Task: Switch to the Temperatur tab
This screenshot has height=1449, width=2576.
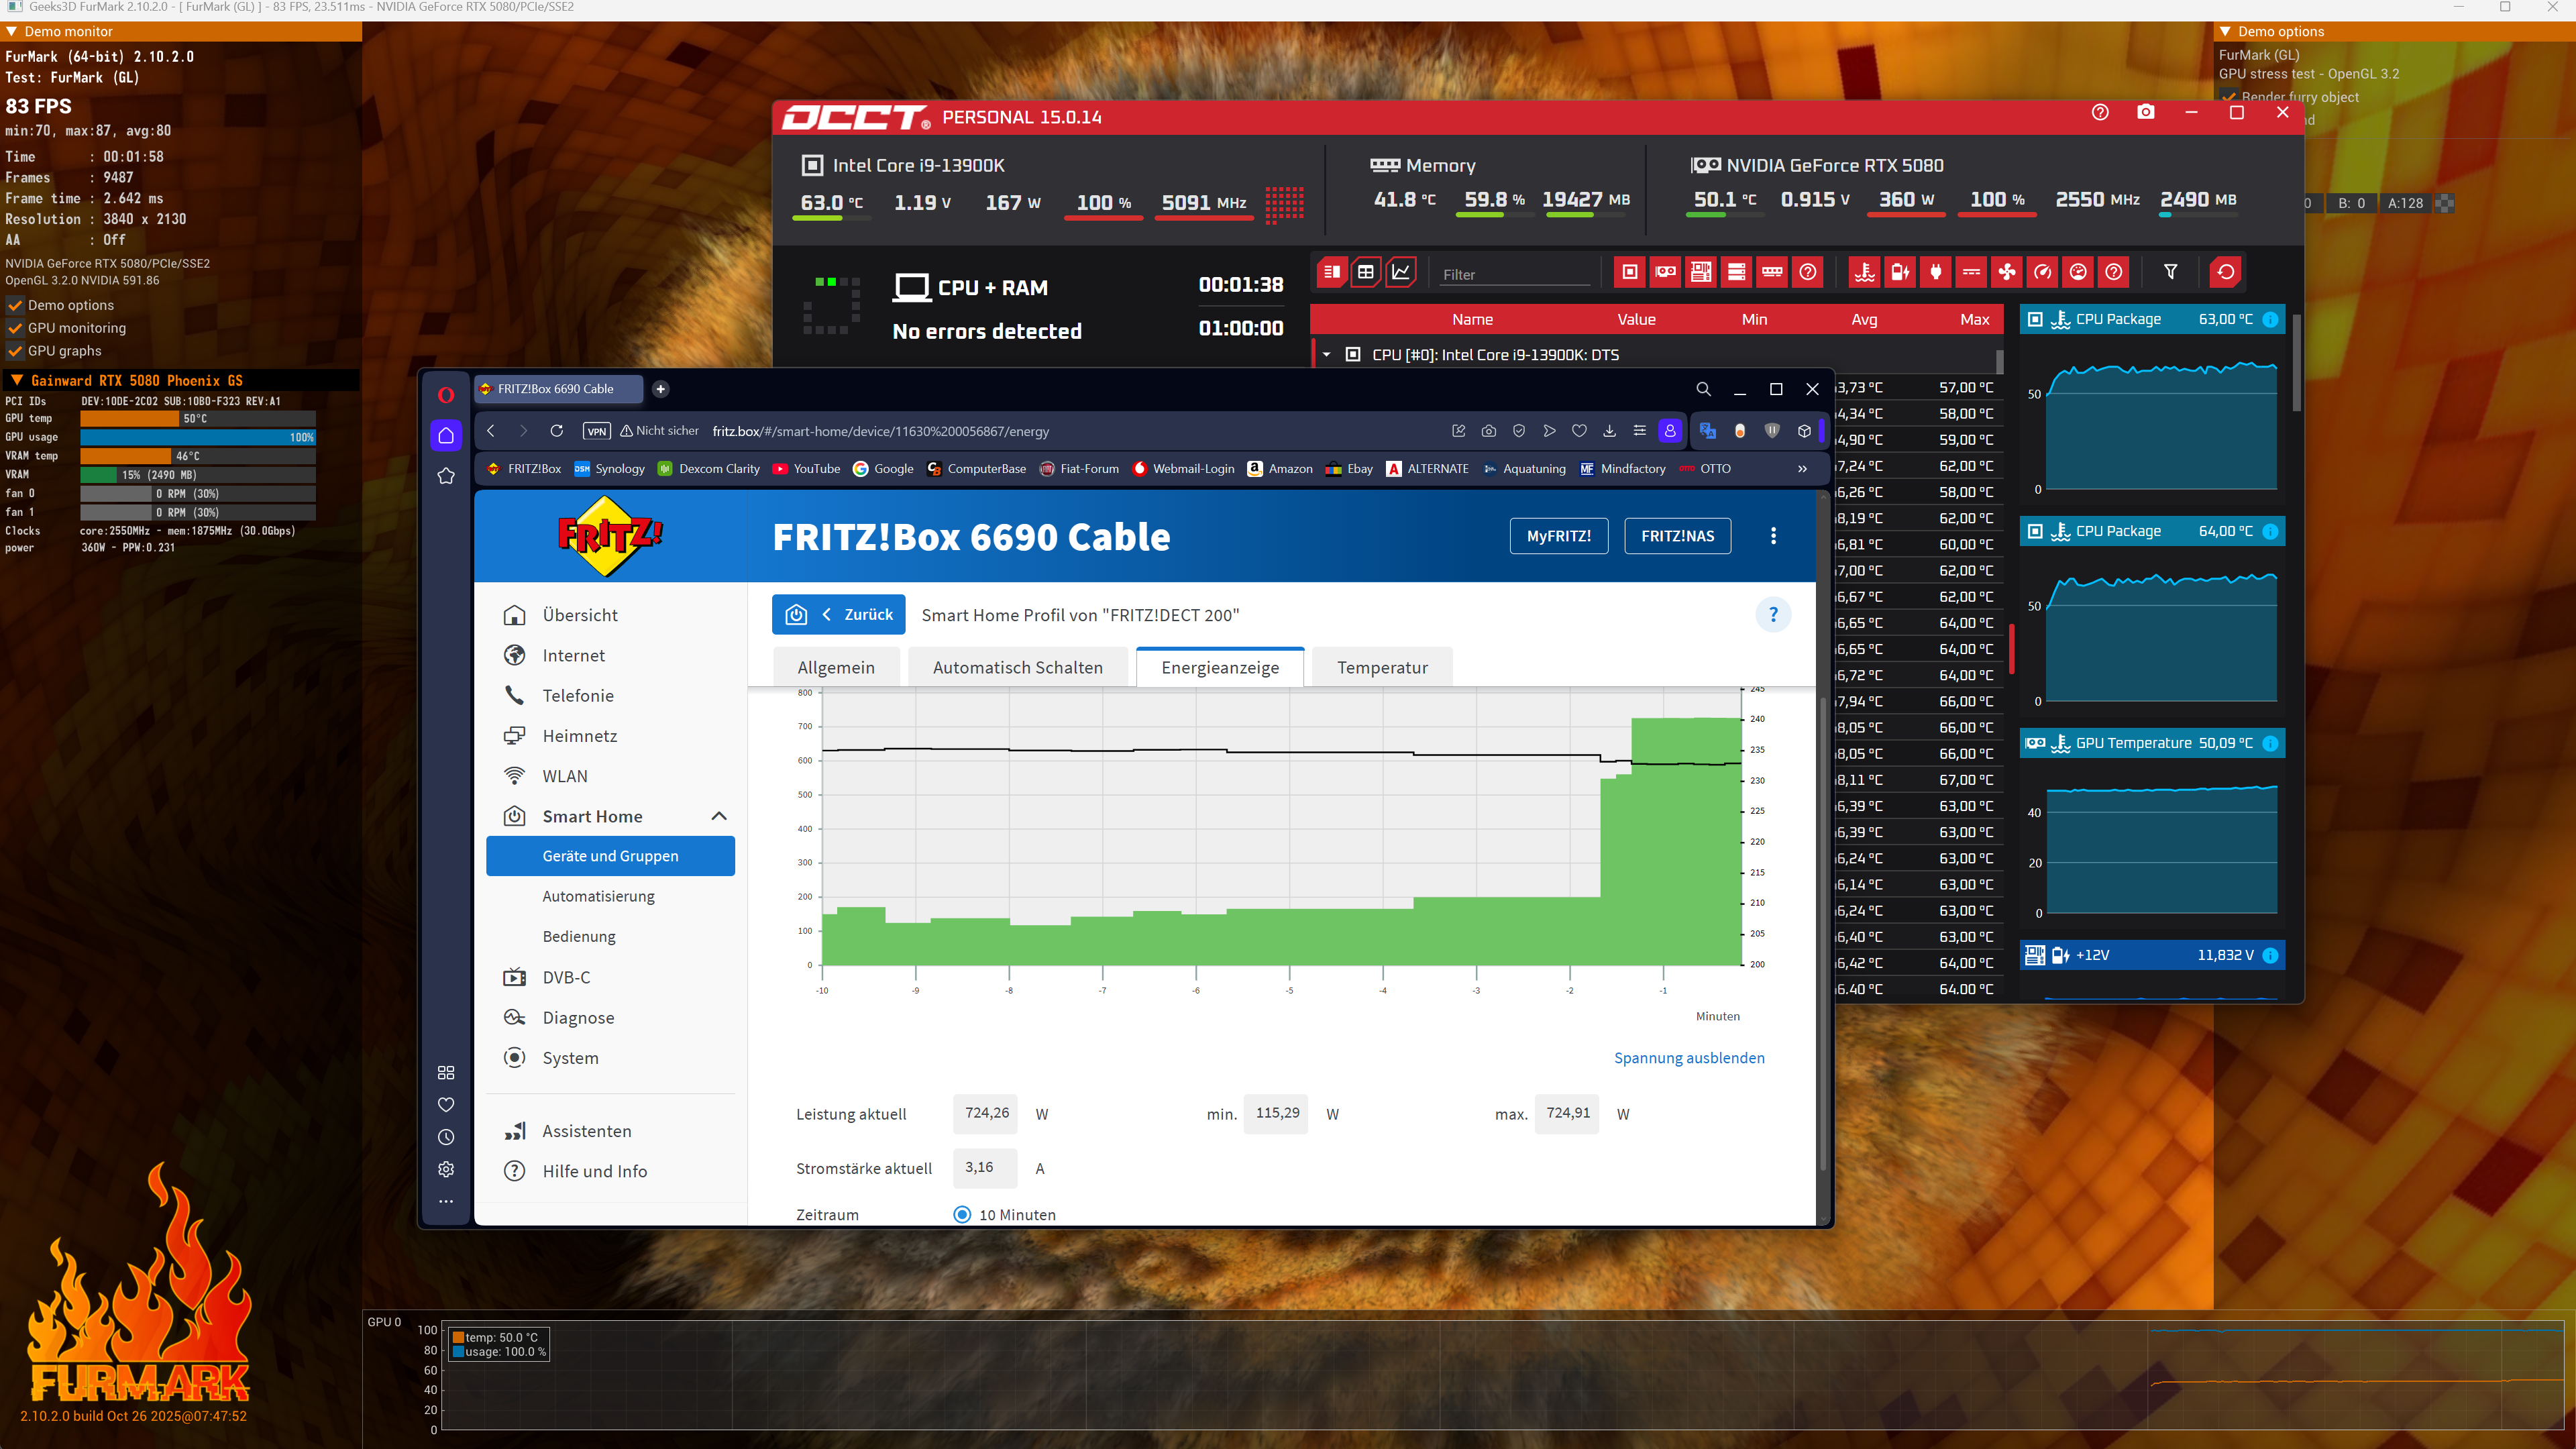Action: pyautogui.click(x=1382, y=667)
